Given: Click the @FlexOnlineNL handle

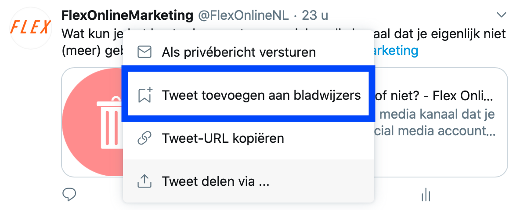Looking at the screenshot, I should pyautogui.click(x=243, y=15).
